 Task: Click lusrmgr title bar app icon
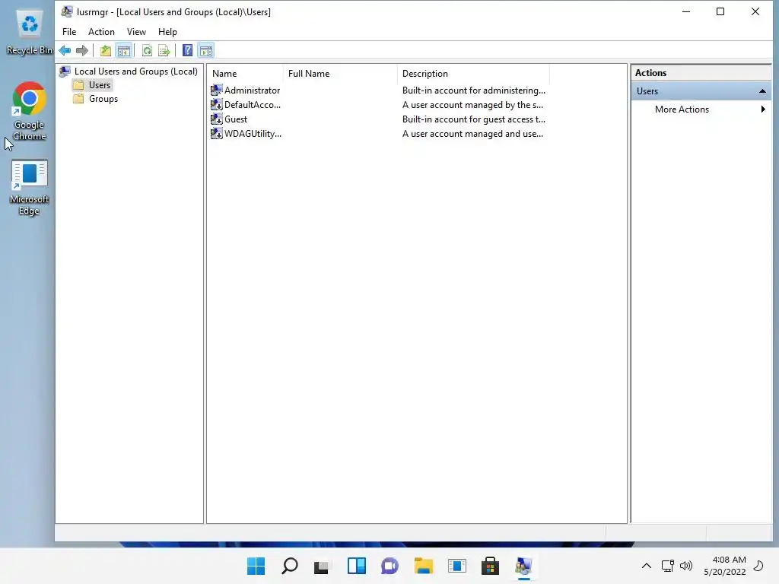[67, 11]
